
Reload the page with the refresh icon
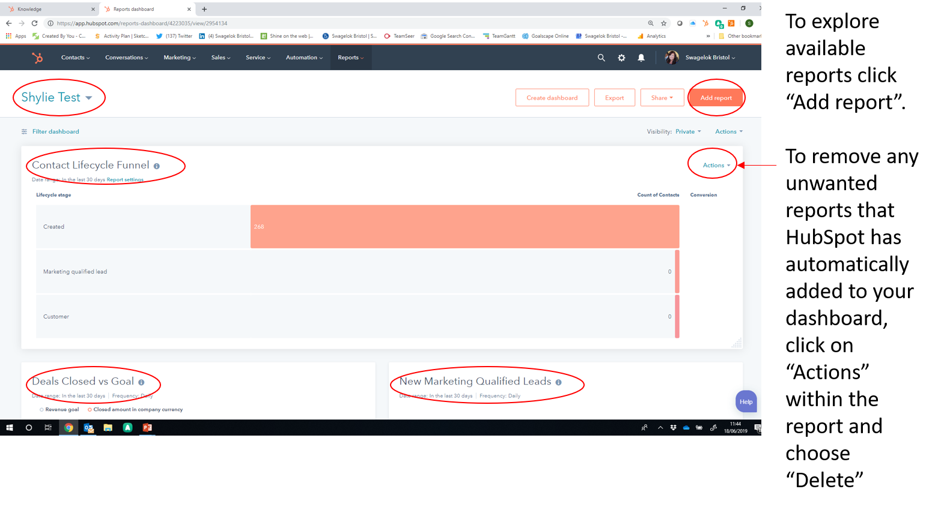[x=34, y=23]
